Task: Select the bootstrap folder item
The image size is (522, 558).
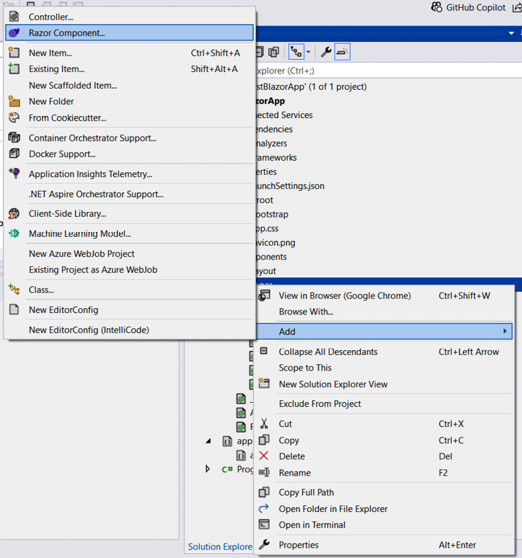Action: (272, 214)
